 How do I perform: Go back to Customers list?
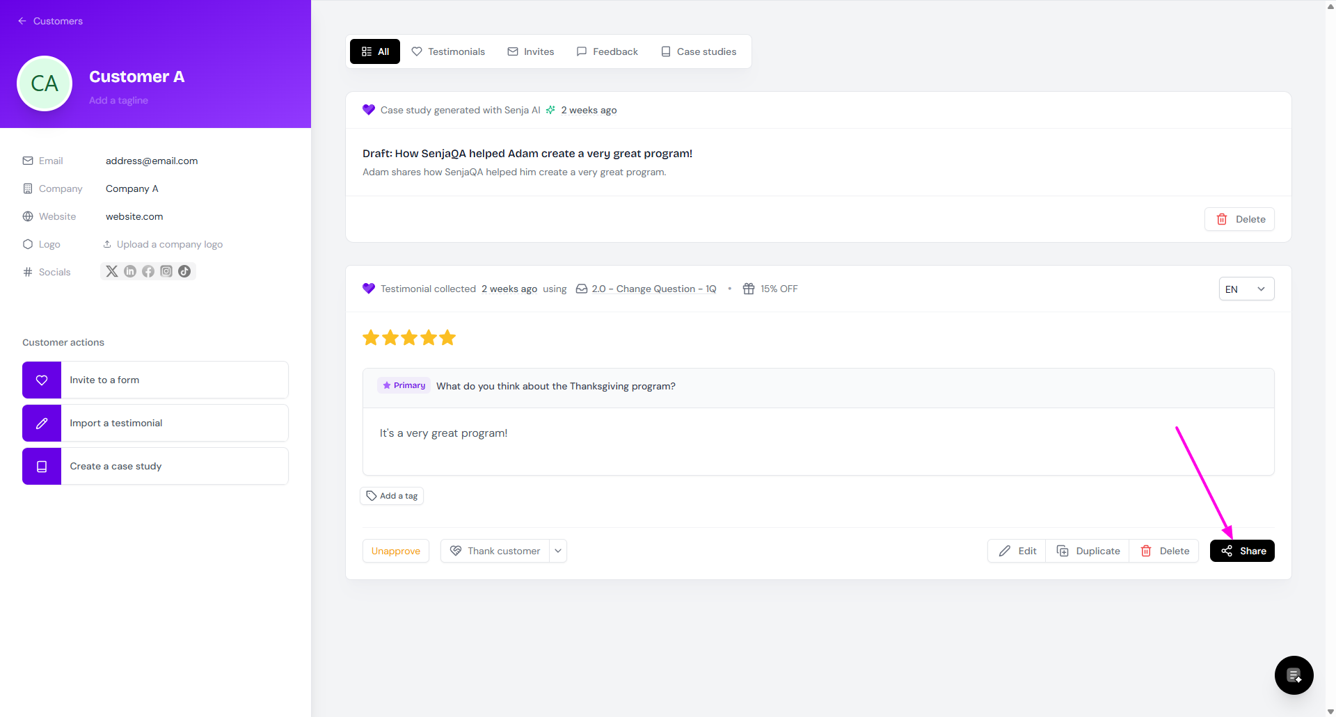click(x=50, y=21)
